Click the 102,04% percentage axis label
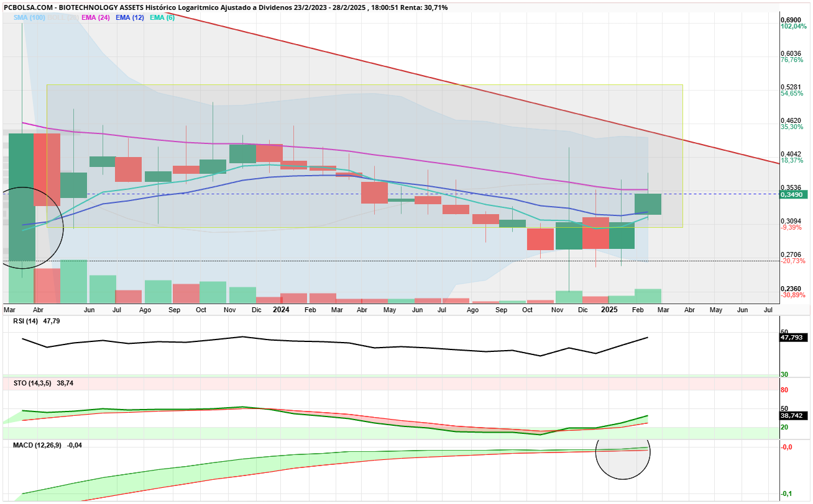This screenshot has height=504, width=813. 794,27
